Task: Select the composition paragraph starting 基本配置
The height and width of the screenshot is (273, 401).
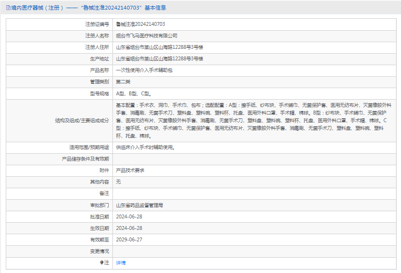Action: 254,121
